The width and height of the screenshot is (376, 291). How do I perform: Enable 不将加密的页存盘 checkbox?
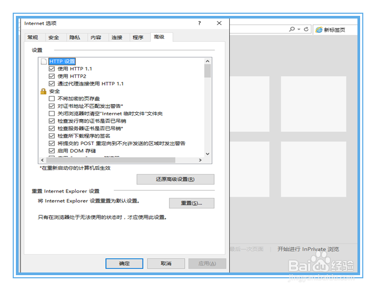pyautogui.click(x=51, y=99)
